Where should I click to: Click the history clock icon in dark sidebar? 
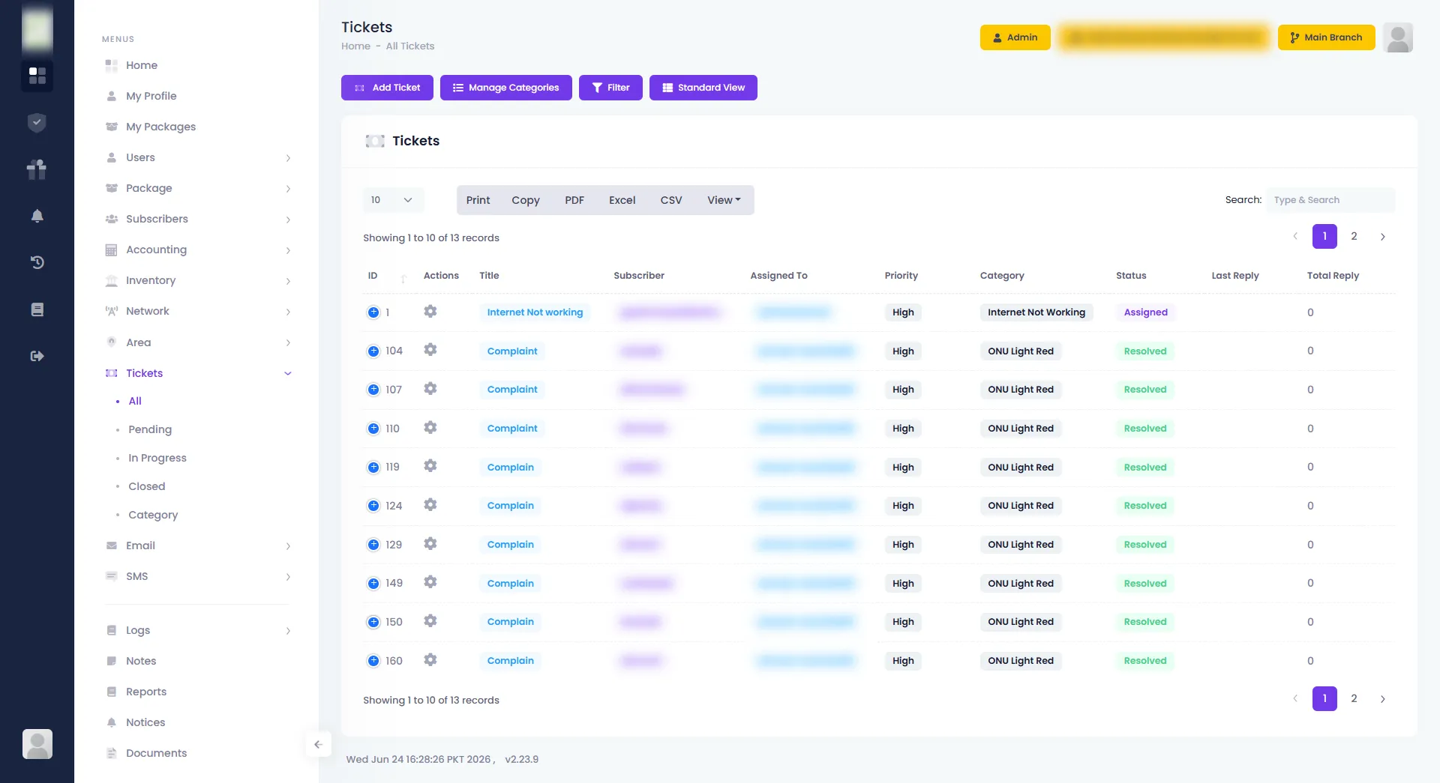[37, 262]
